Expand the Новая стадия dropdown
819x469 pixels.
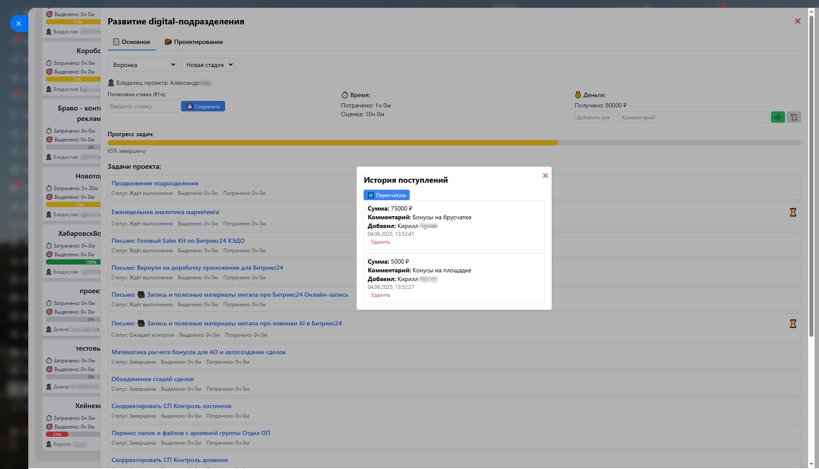(x=208, y=65)
